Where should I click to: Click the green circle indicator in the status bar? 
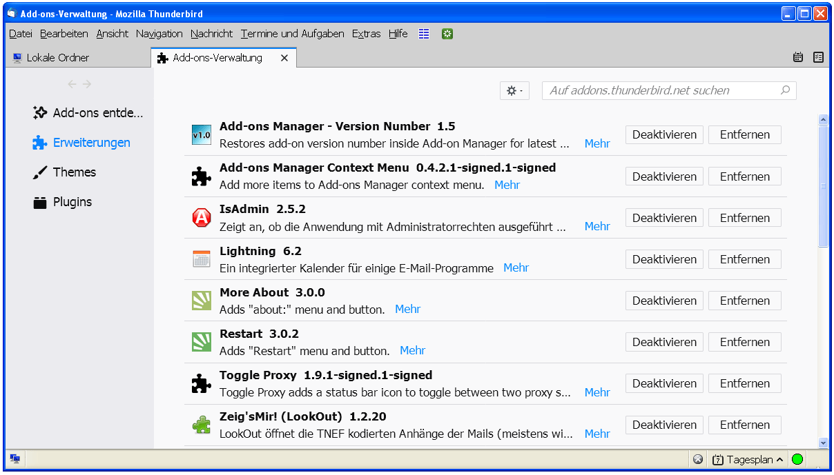797,459
